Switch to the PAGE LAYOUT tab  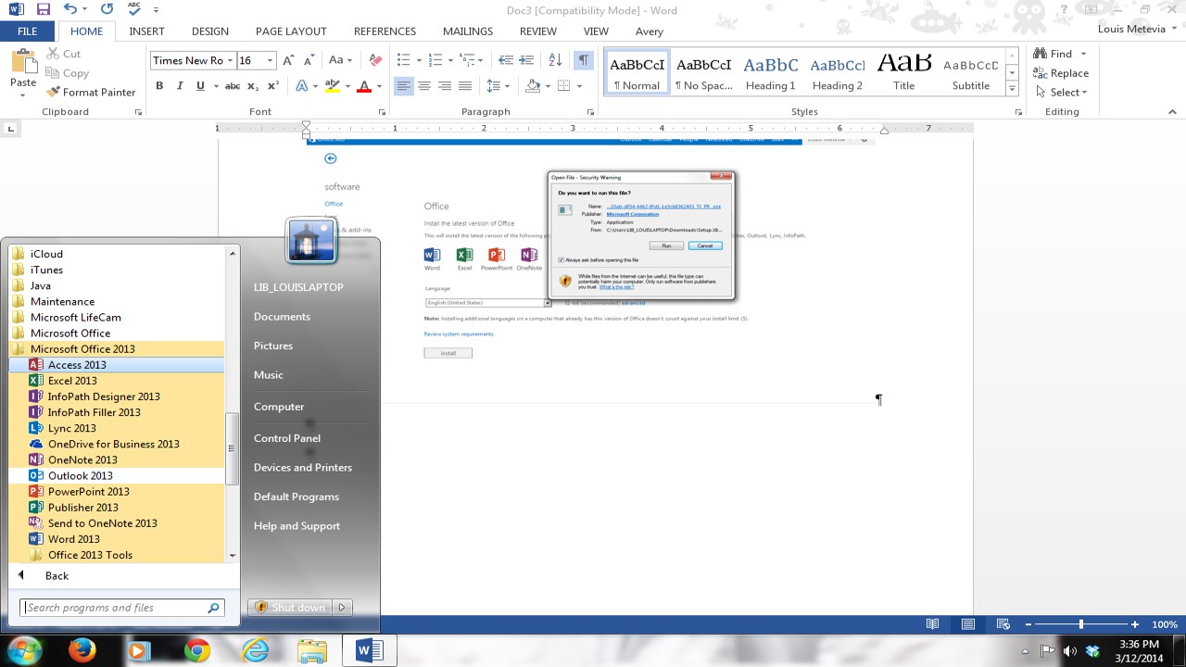[x=291, y=31]
